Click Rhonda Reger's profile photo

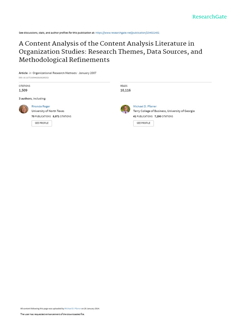pos(24,109)
